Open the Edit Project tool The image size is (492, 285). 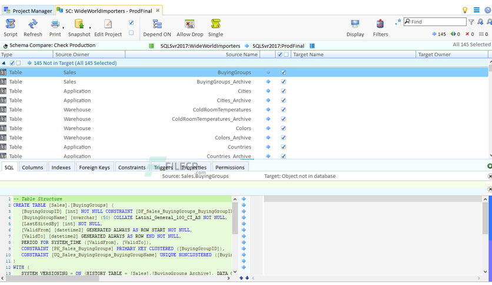108,28
